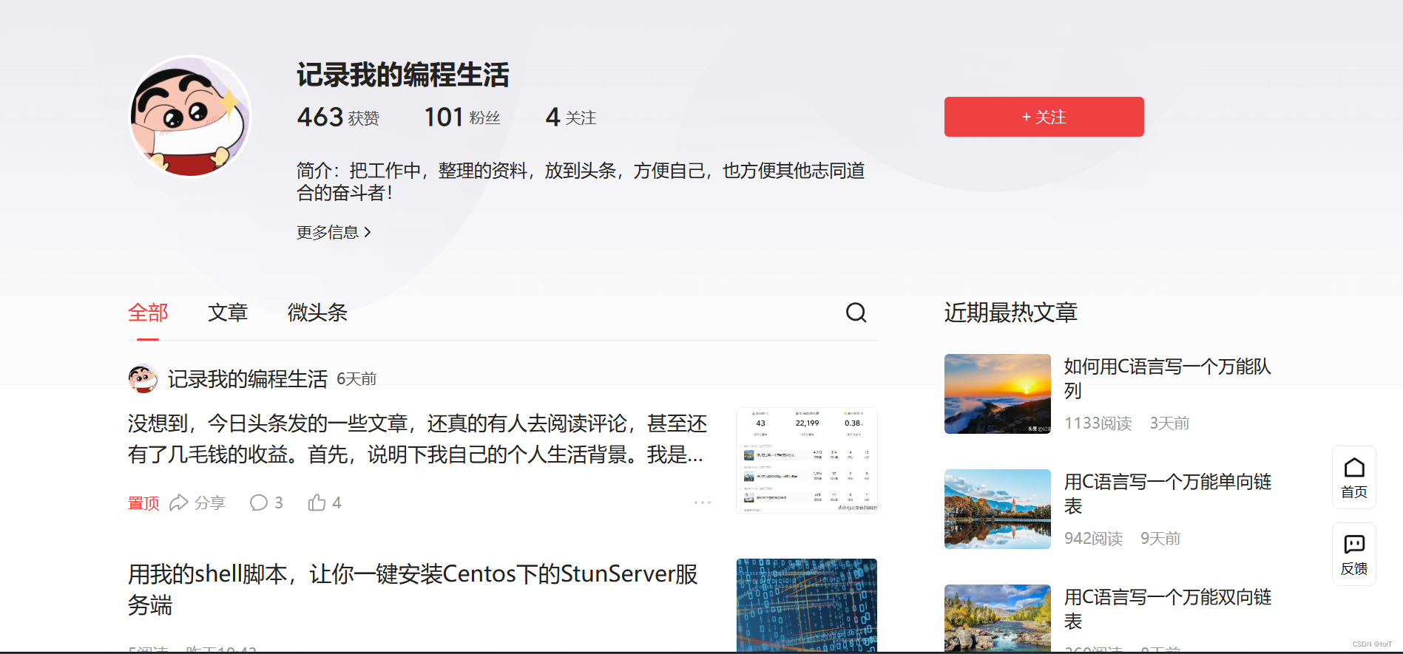Open author name 记录我的编程生活 in post
This screenshot has height=654, width=1403.
247,379
